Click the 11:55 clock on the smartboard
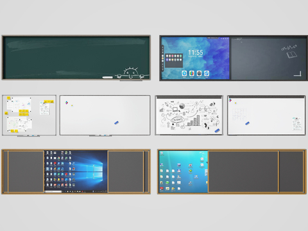Image resolution: width=308 pixels, height=231 pixels. pos(196,53)
